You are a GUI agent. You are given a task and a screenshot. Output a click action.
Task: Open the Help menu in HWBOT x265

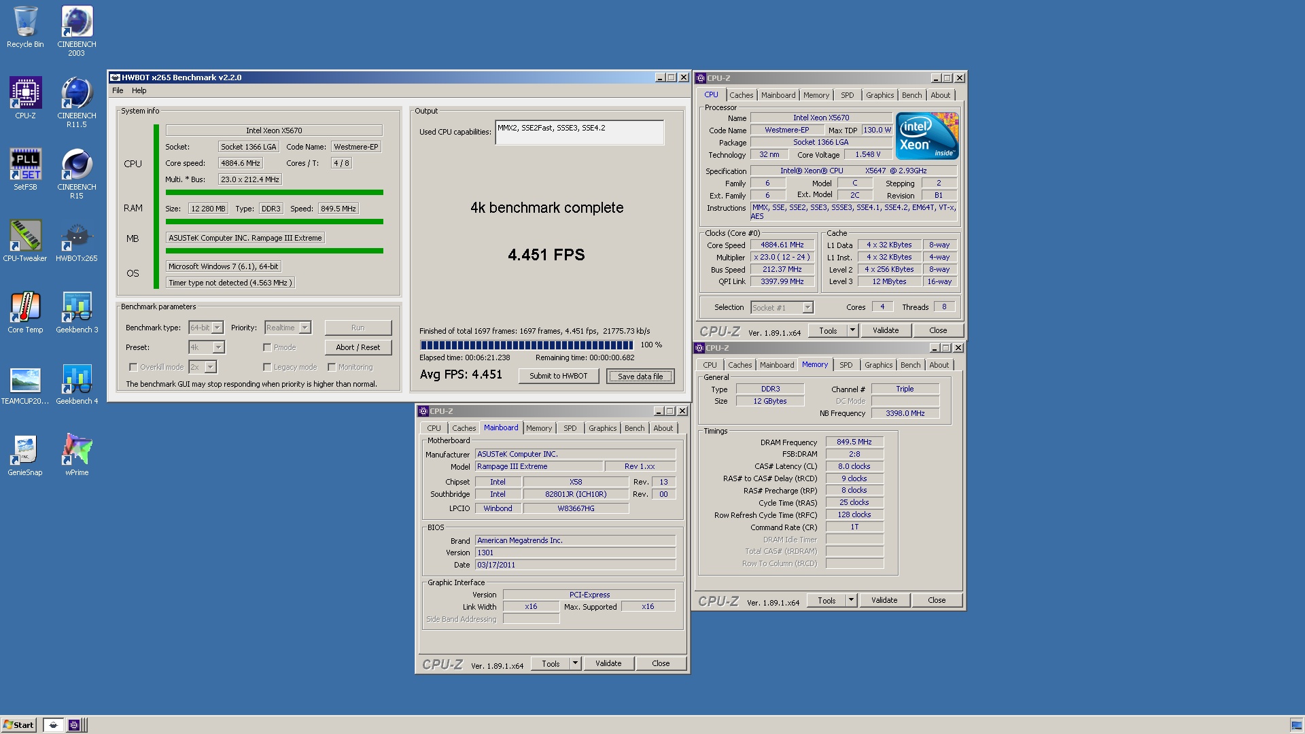(139, 90)
